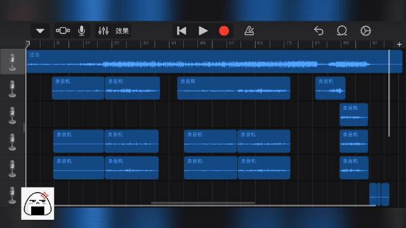
Task: Select first 录音机 region on fifth track
Action: pos(79,168)
